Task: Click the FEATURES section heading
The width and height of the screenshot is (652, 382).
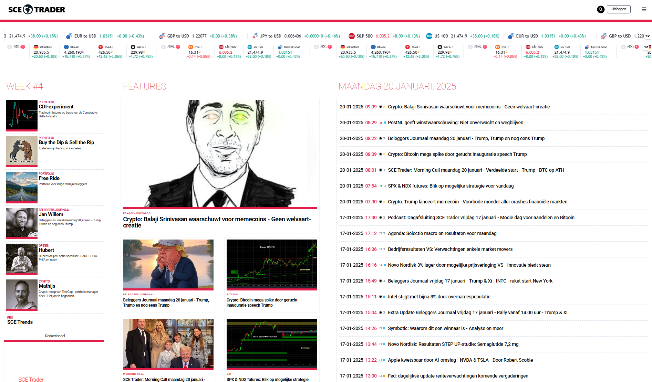Action: 145,86
